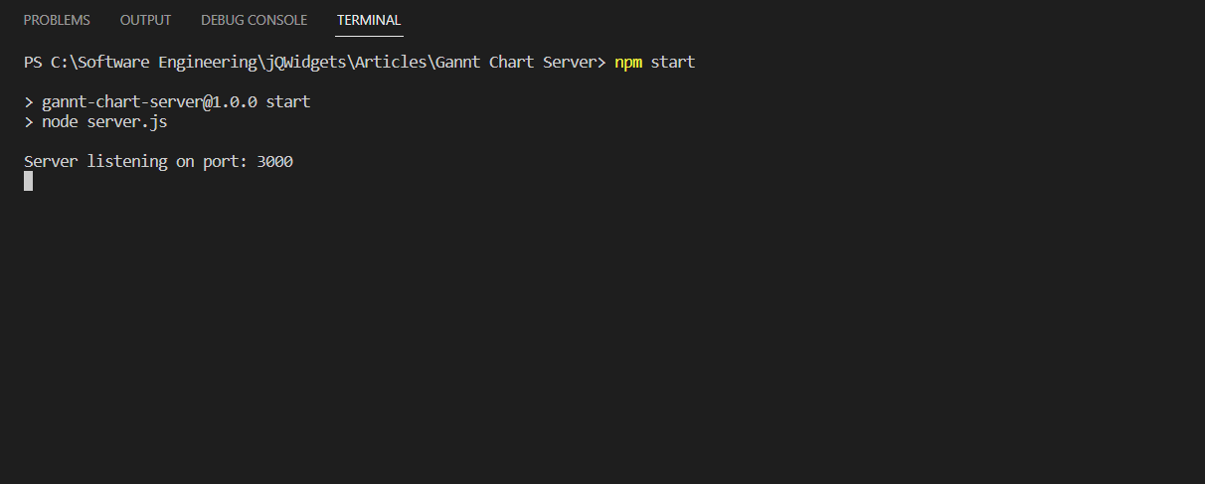The height and width of the screenshot is (484, 1205).
Task: Click Gannt Chart Server in the path
Action: [x=517, y=62]
